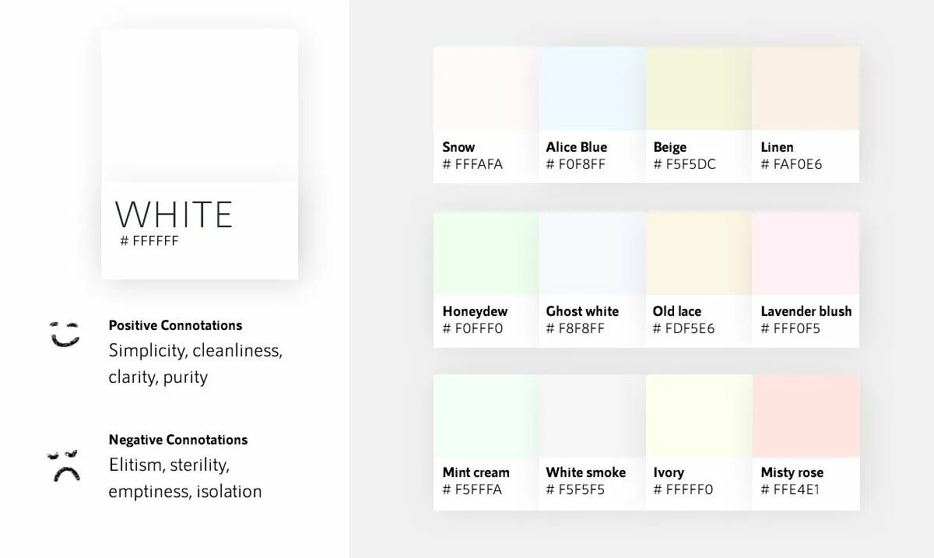
Task: Click the smiling face icon
Action: tap(65, 333)
